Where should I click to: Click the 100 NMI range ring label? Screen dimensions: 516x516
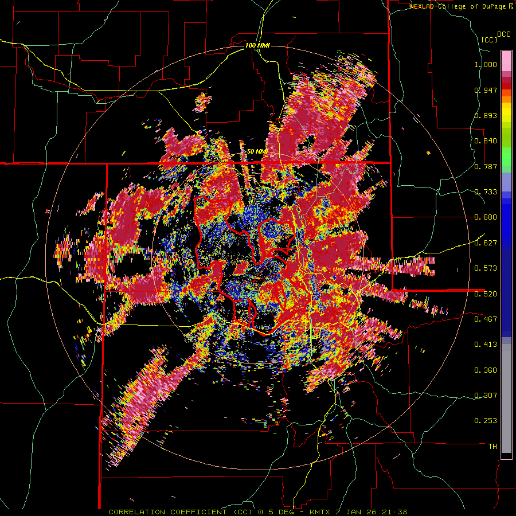[x=257, y=45]
